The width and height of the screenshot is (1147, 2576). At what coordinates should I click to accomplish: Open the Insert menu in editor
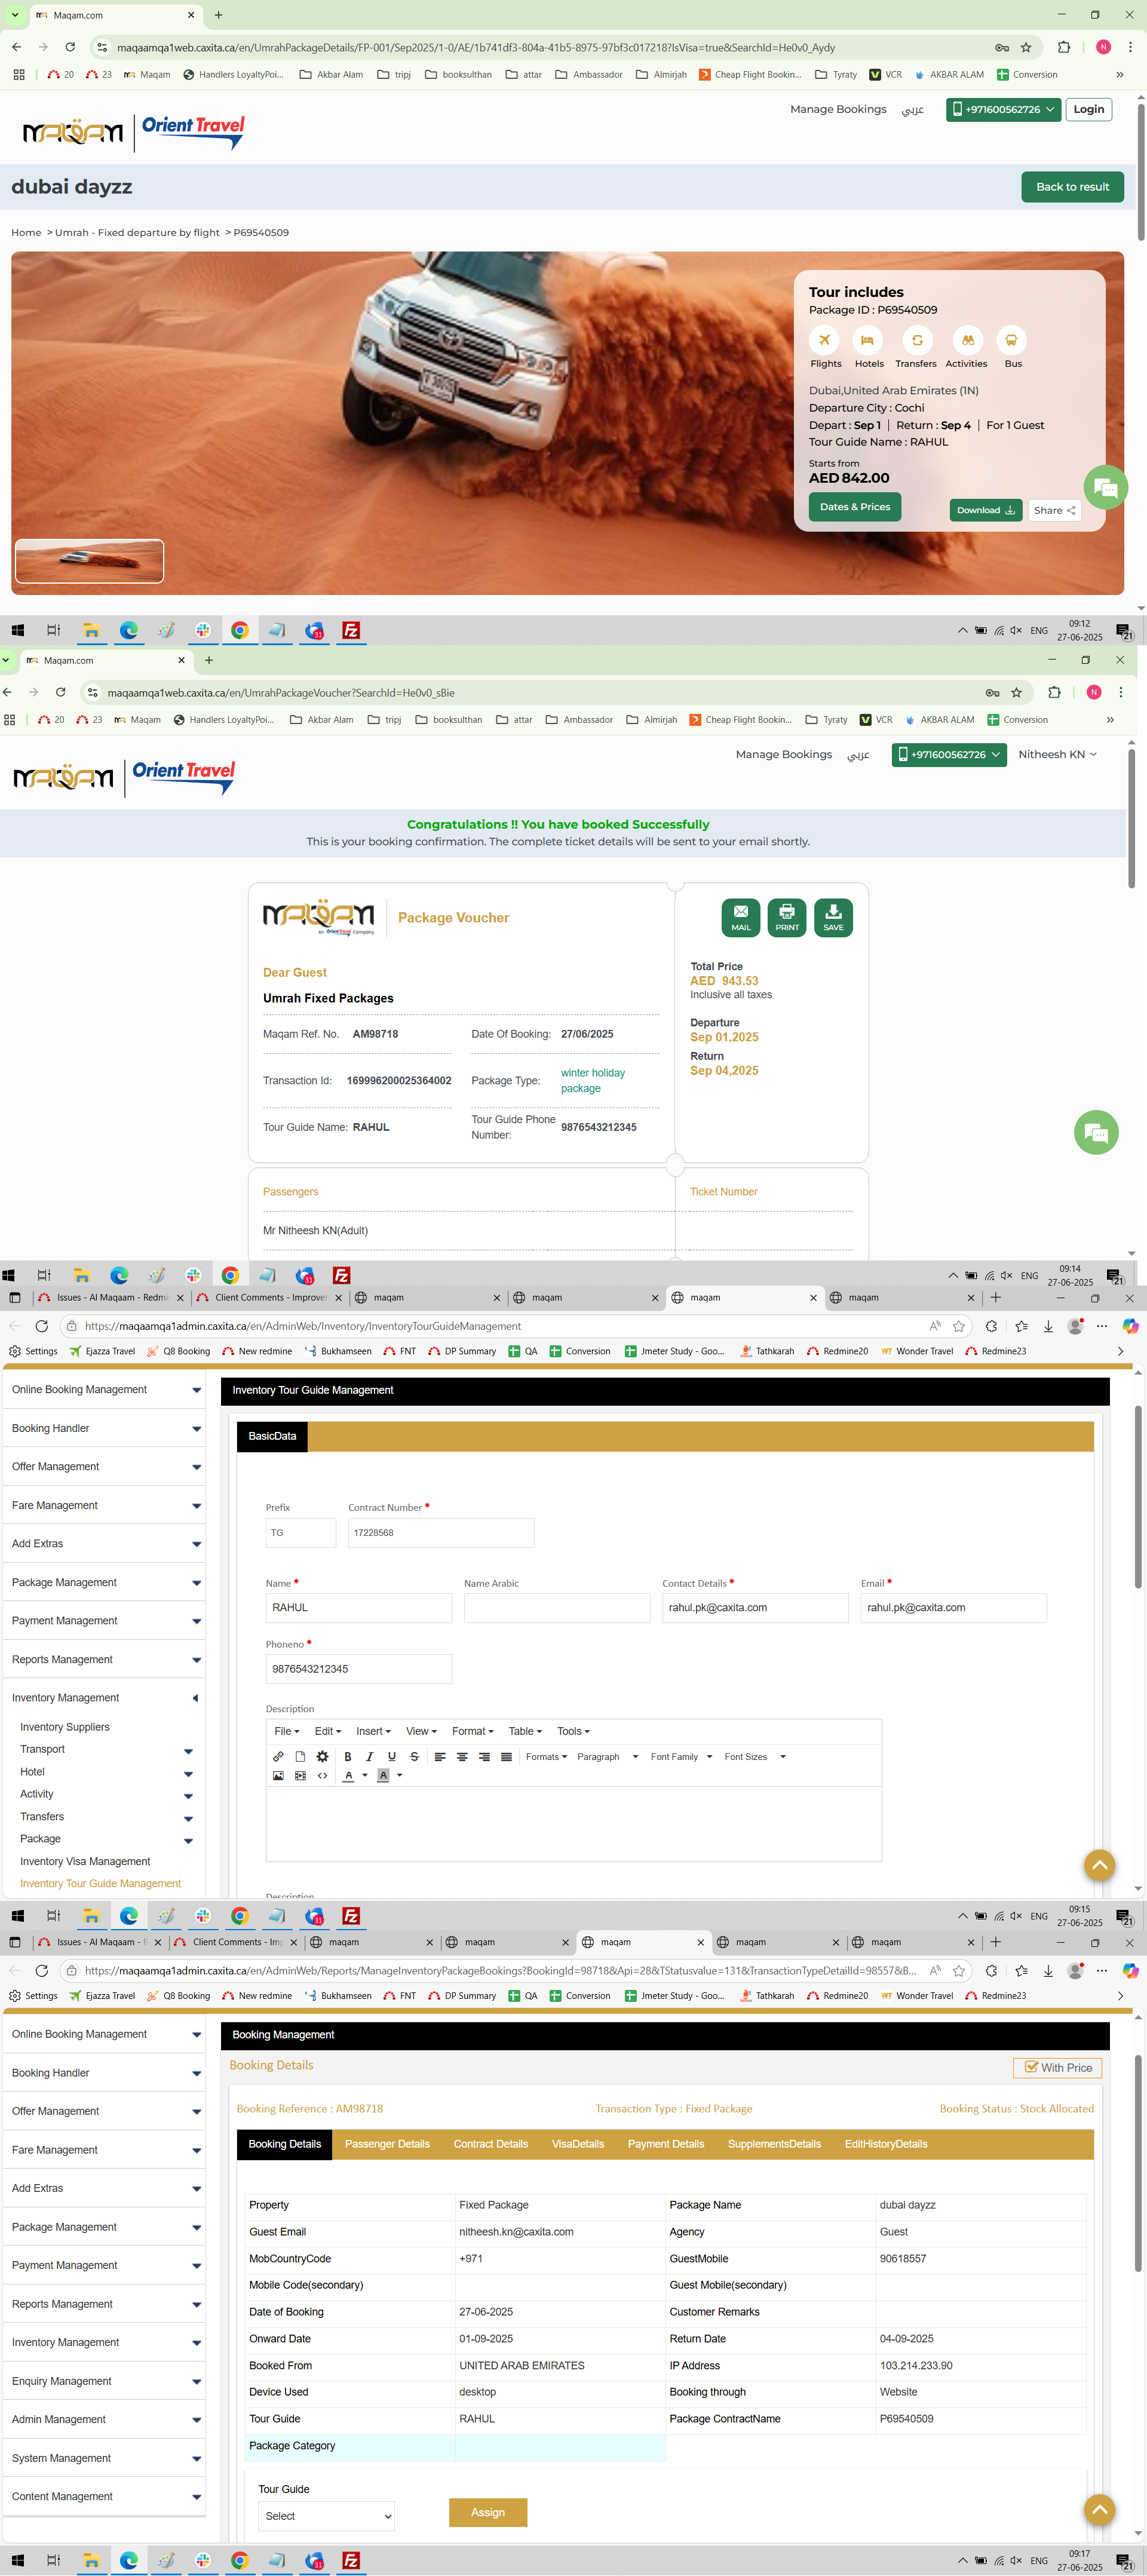374,1731
